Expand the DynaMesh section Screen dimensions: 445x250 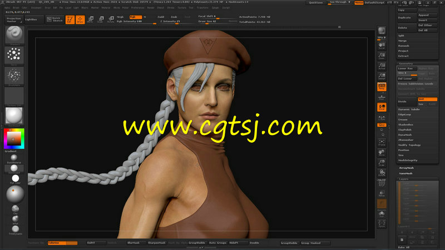coord(405,135)
